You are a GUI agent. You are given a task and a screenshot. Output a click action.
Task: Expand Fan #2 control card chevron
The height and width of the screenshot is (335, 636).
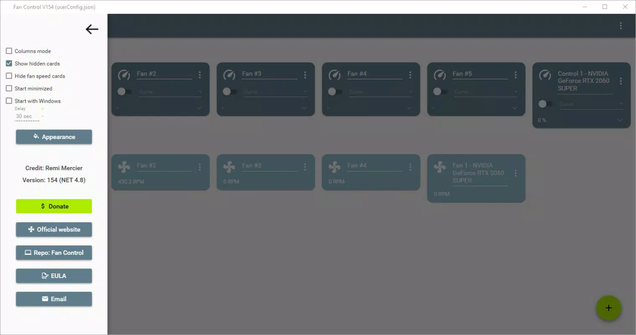click(199, 108)
